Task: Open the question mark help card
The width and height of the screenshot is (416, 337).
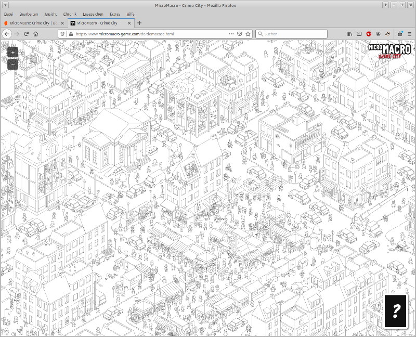Action: (396, 311)
